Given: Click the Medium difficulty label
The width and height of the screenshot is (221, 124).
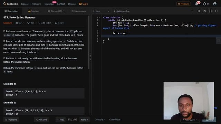Looking at the screenshot, I should pyautogui.click(x=8, y=23).
